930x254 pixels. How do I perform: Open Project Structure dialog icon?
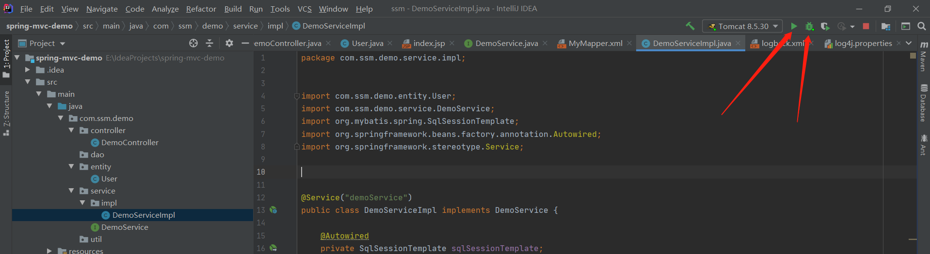886,26
